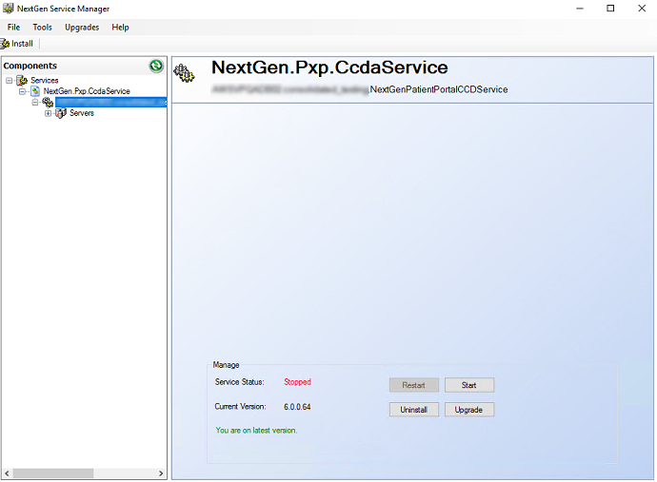
Task: Collapse the highlighted service instance node
Action: pyautogui.click(x=35, y=102)
